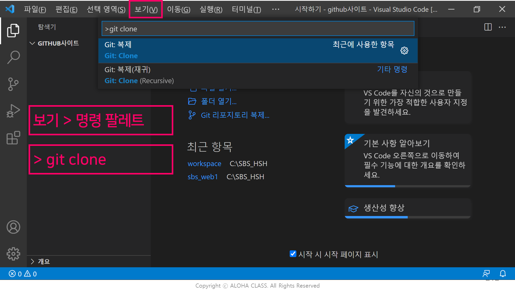The image size is (515, 292).
Task: Click the 최근에 사용한 항목 label
Action: [x=363, y=44]
